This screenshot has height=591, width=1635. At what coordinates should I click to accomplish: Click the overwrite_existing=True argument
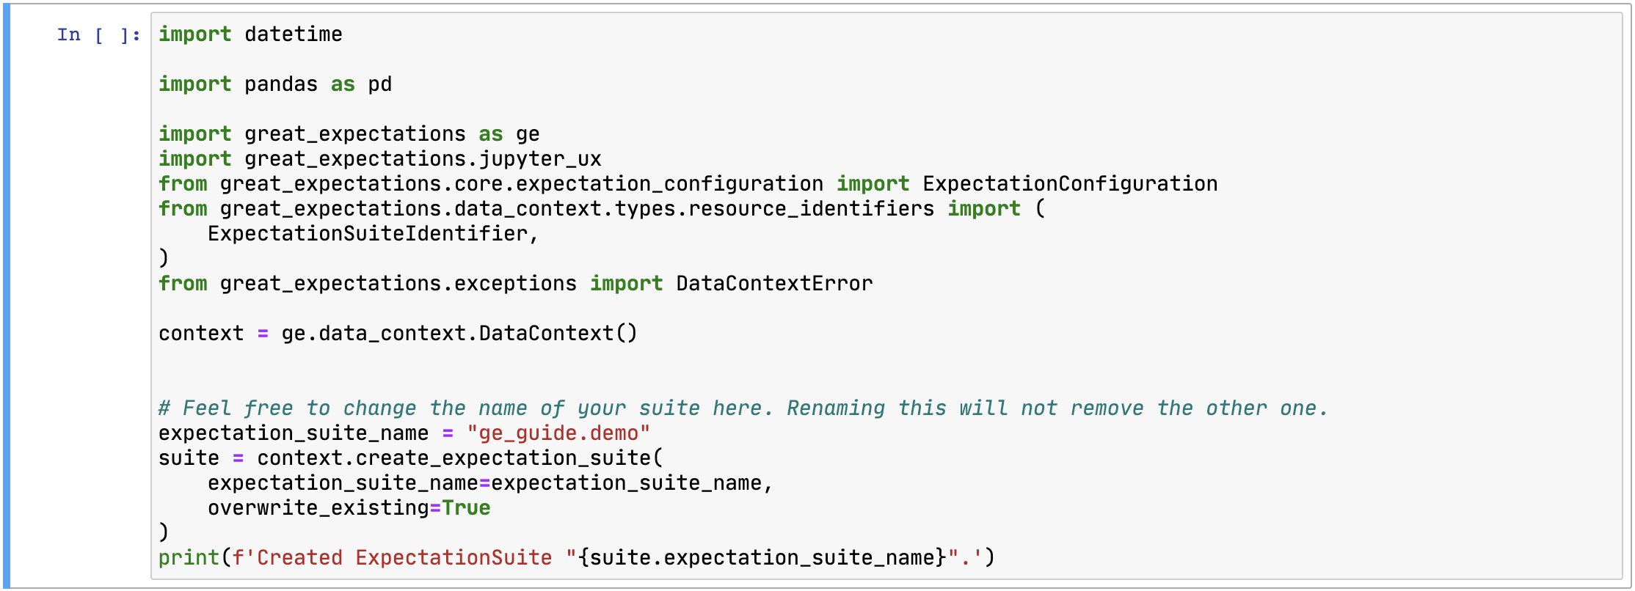[x=349, y=508]
